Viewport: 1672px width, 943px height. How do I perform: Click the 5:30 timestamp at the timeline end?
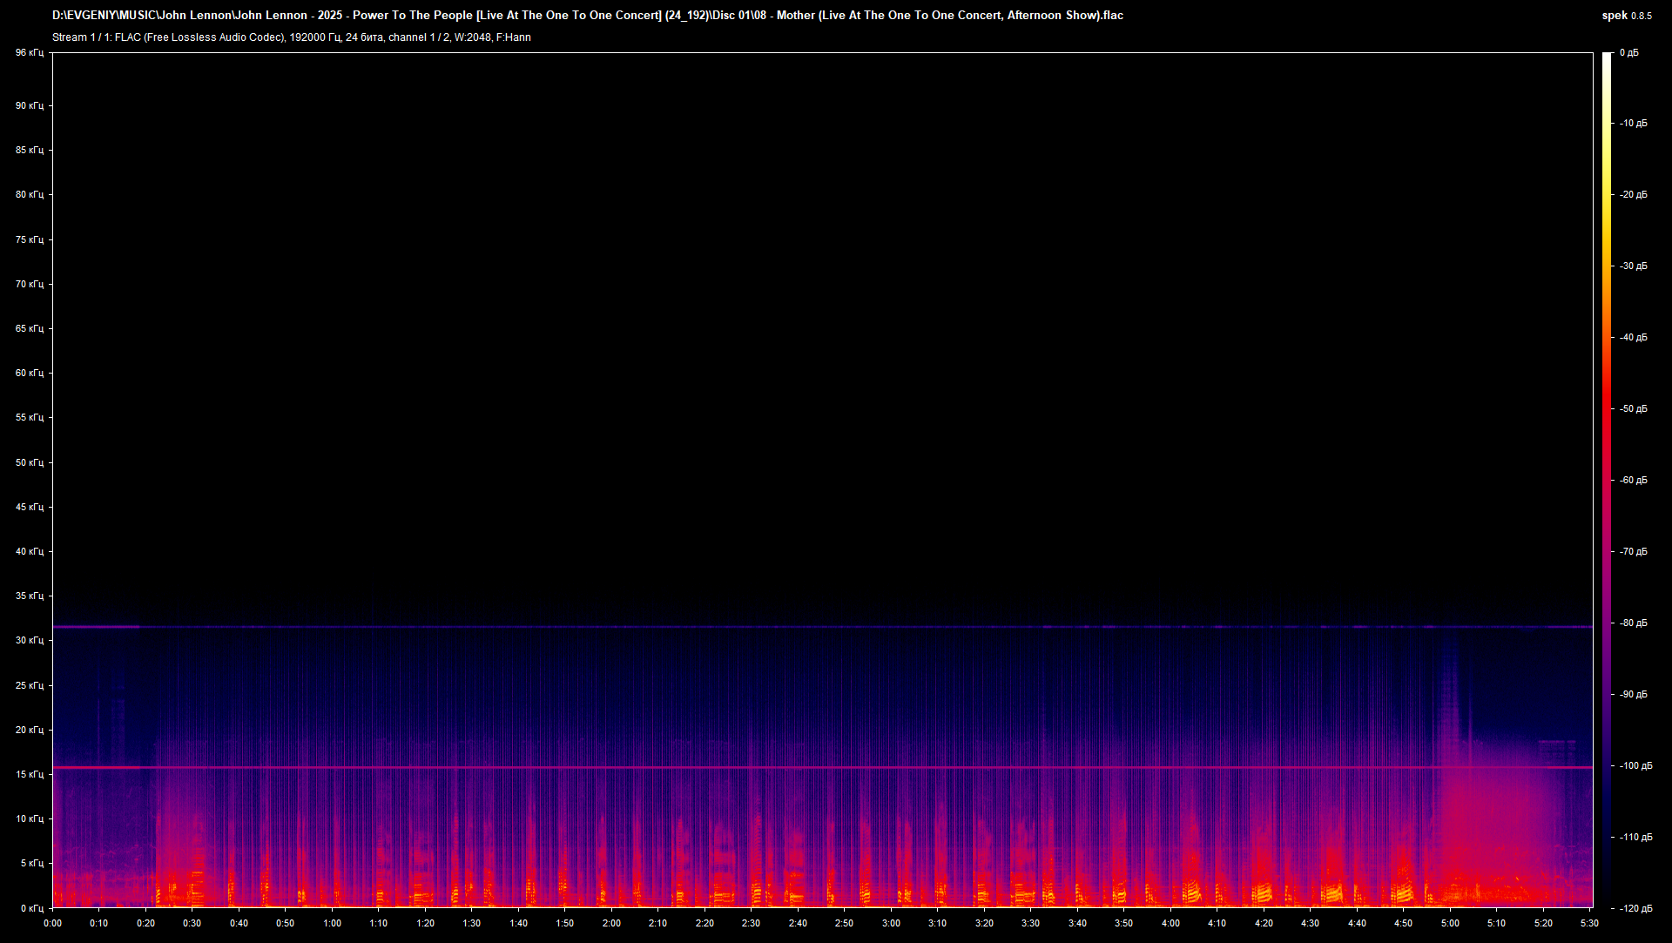point(1590,923)
